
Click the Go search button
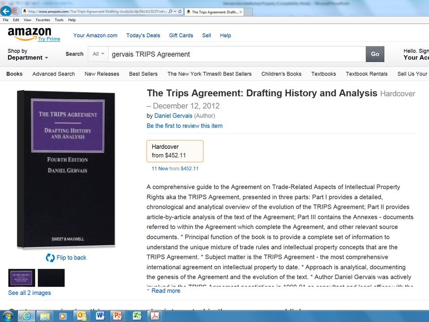375,54
